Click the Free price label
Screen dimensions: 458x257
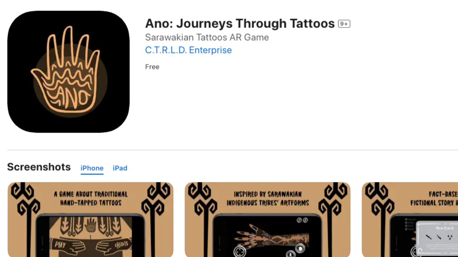point(152,67)
